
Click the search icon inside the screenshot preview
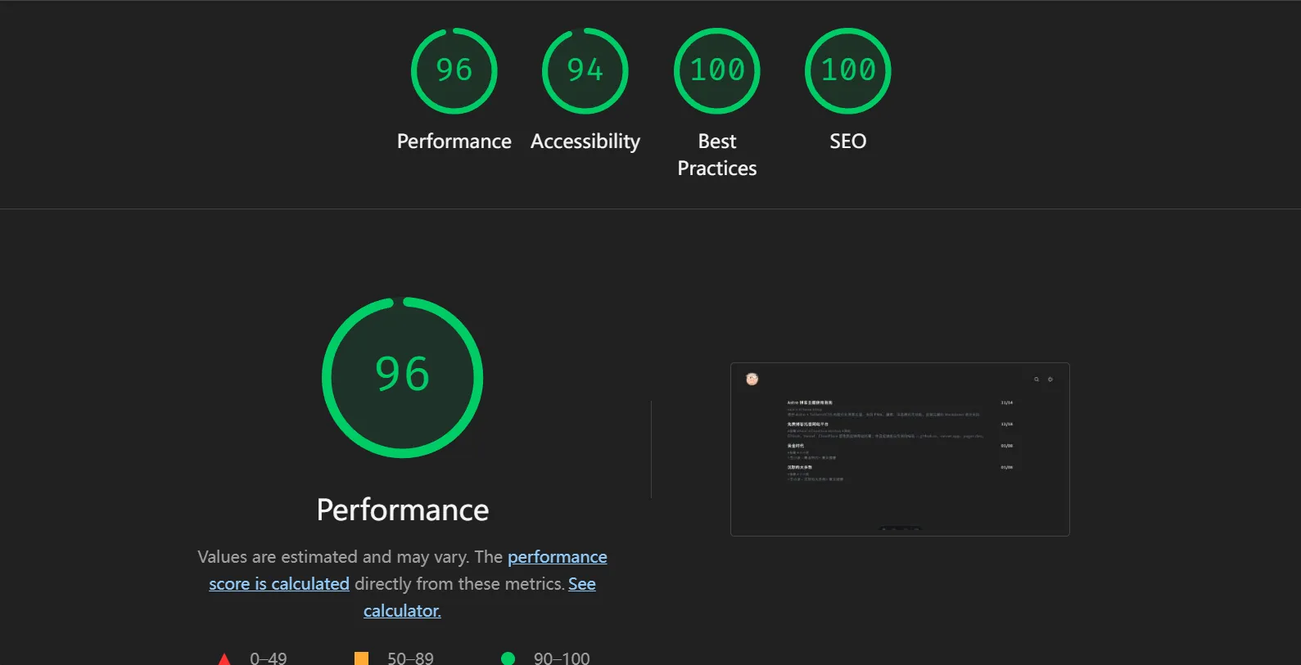(x=1037, y=380)
